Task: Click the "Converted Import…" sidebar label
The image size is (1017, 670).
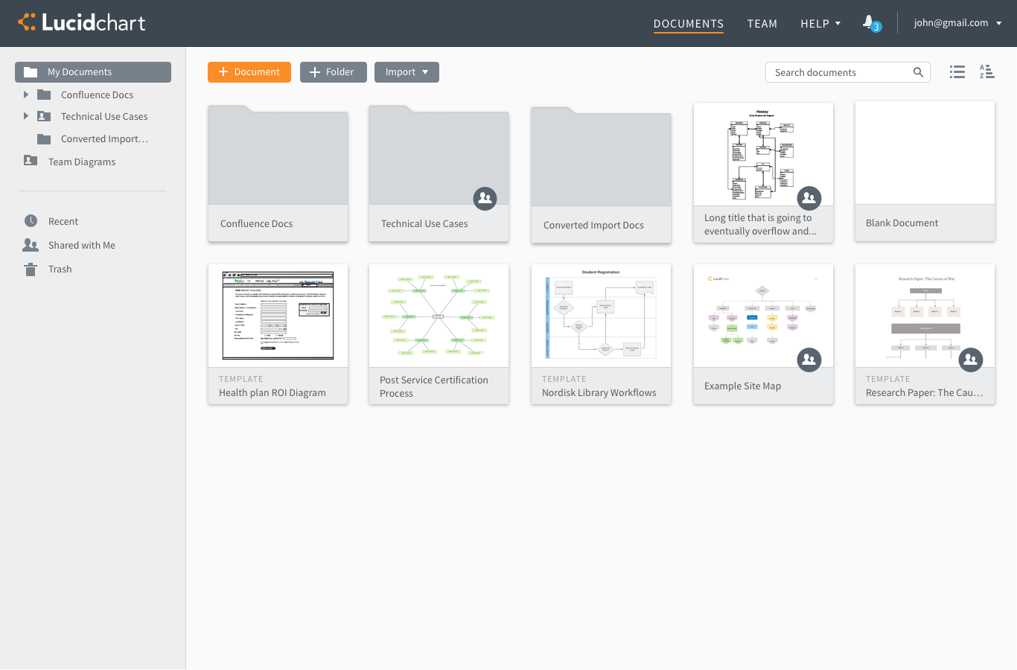Action: pyautogui.click(x=104, y=138)
